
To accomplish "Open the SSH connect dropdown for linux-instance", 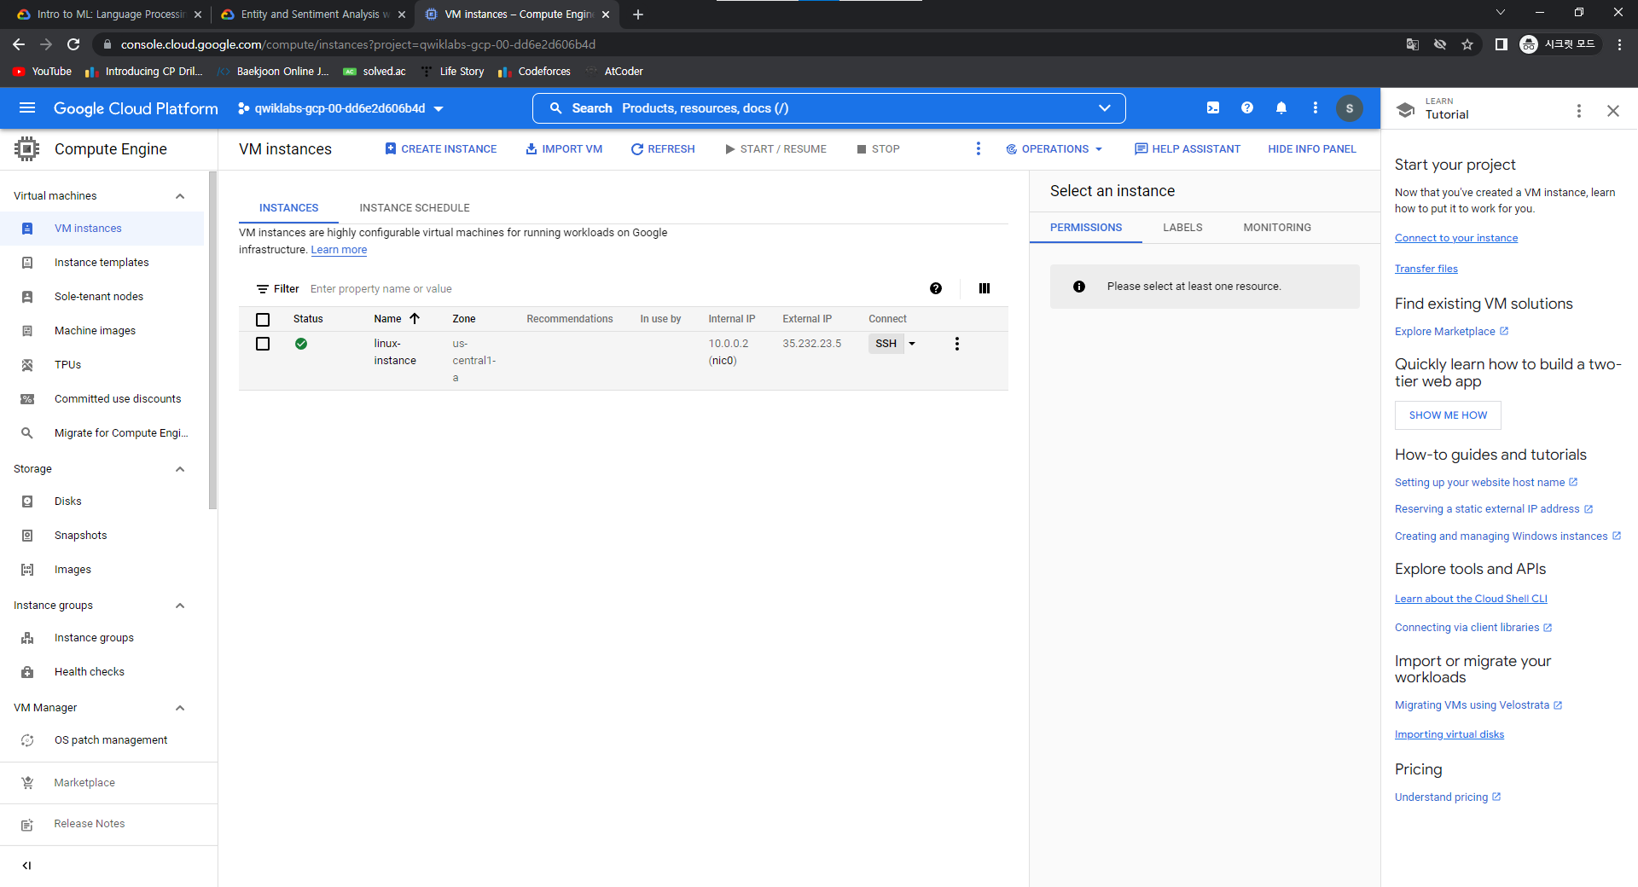I will click(x=912, y=344).
